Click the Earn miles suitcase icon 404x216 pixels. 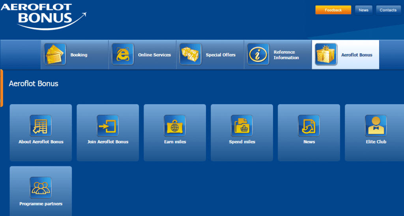[175, 126]
